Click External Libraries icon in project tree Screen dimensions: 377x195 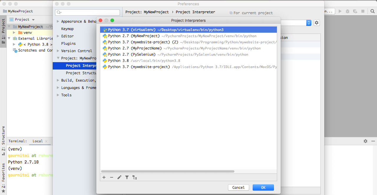pyautogui.click(x=15, y=38)
